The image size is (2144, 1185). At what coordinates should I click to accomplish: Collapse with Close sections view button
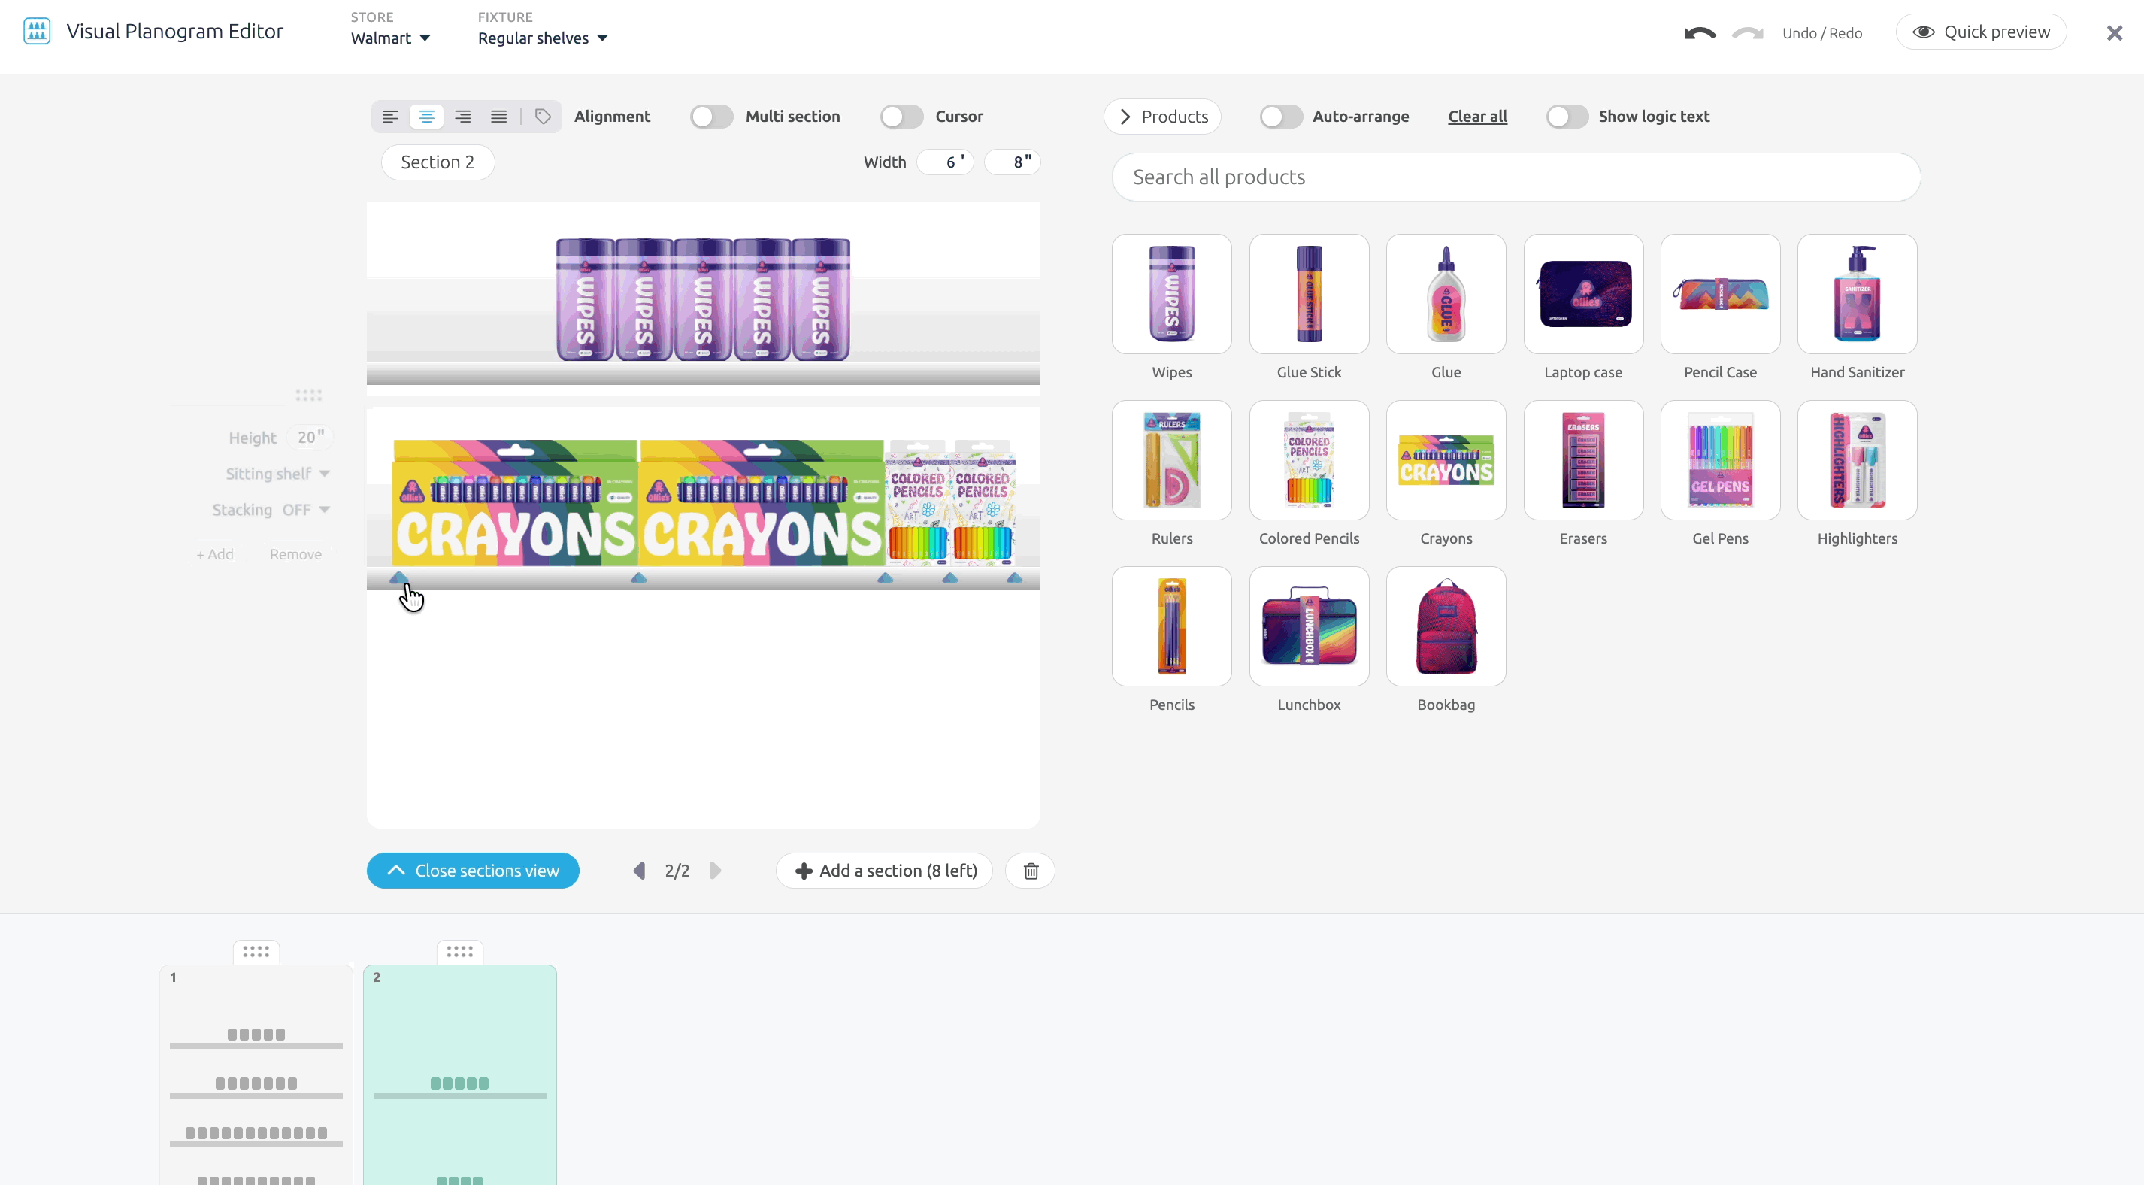click(473, 871)
